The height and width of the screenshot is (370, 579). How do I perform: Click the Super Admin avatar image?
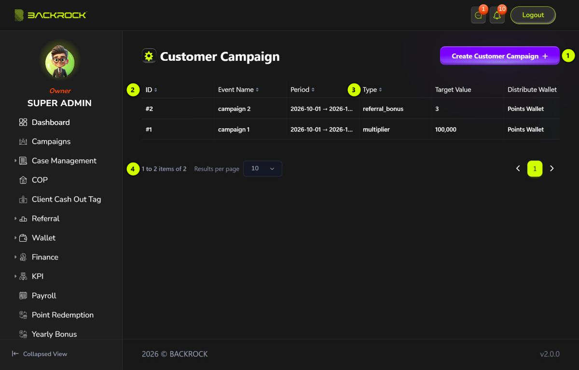(x=60, y=63)
